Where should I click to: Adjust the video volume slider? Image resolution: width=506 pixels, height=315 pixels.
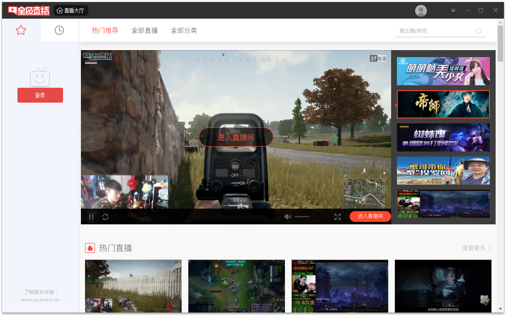(302, 216)
